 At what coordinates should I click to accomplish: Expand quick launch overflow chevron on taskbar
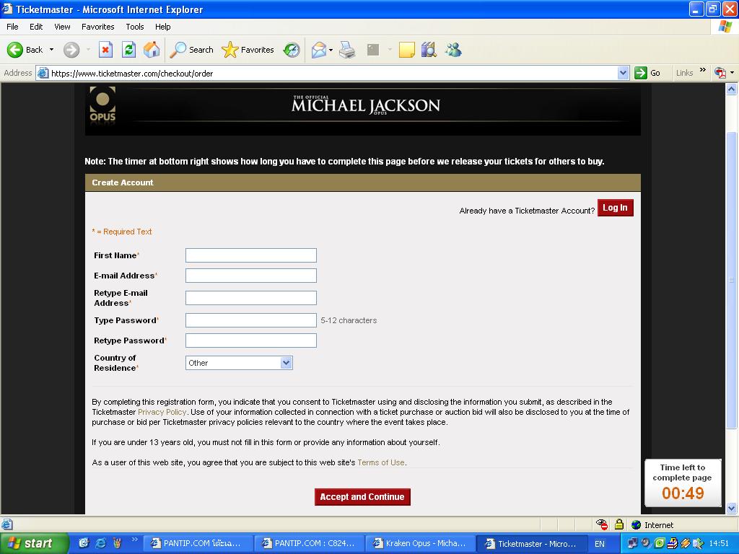134,540
